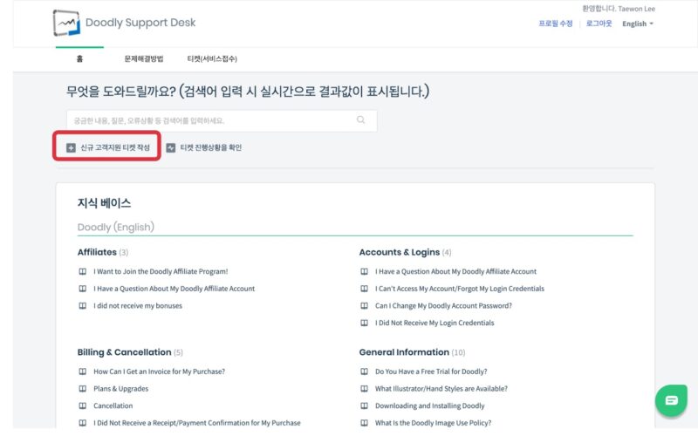
Task: Open 'I Did Not Receive My Login Credentials'
Action: tap(435, 323)
